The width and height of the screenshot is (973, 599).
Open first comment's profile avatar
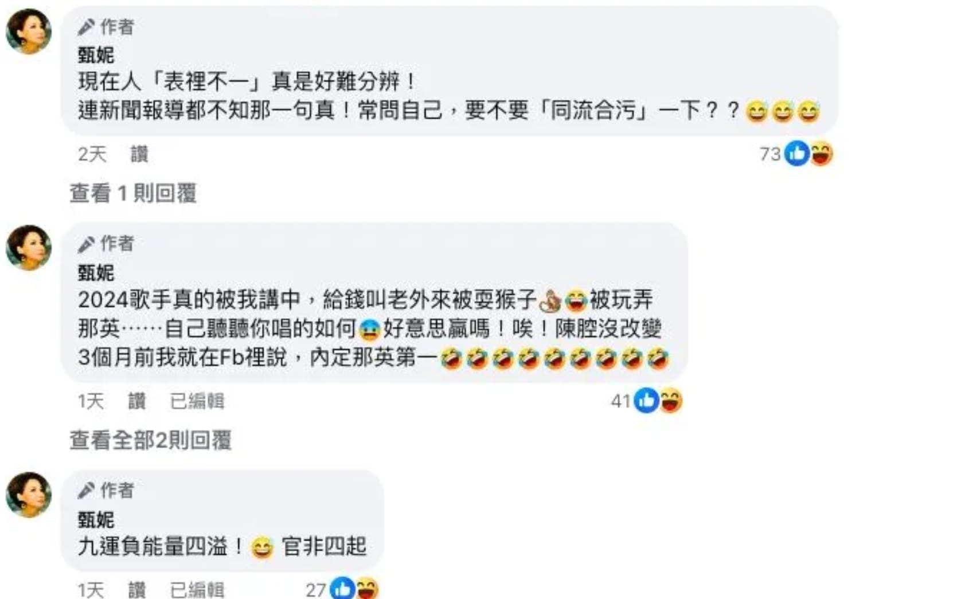click(29, 31)
